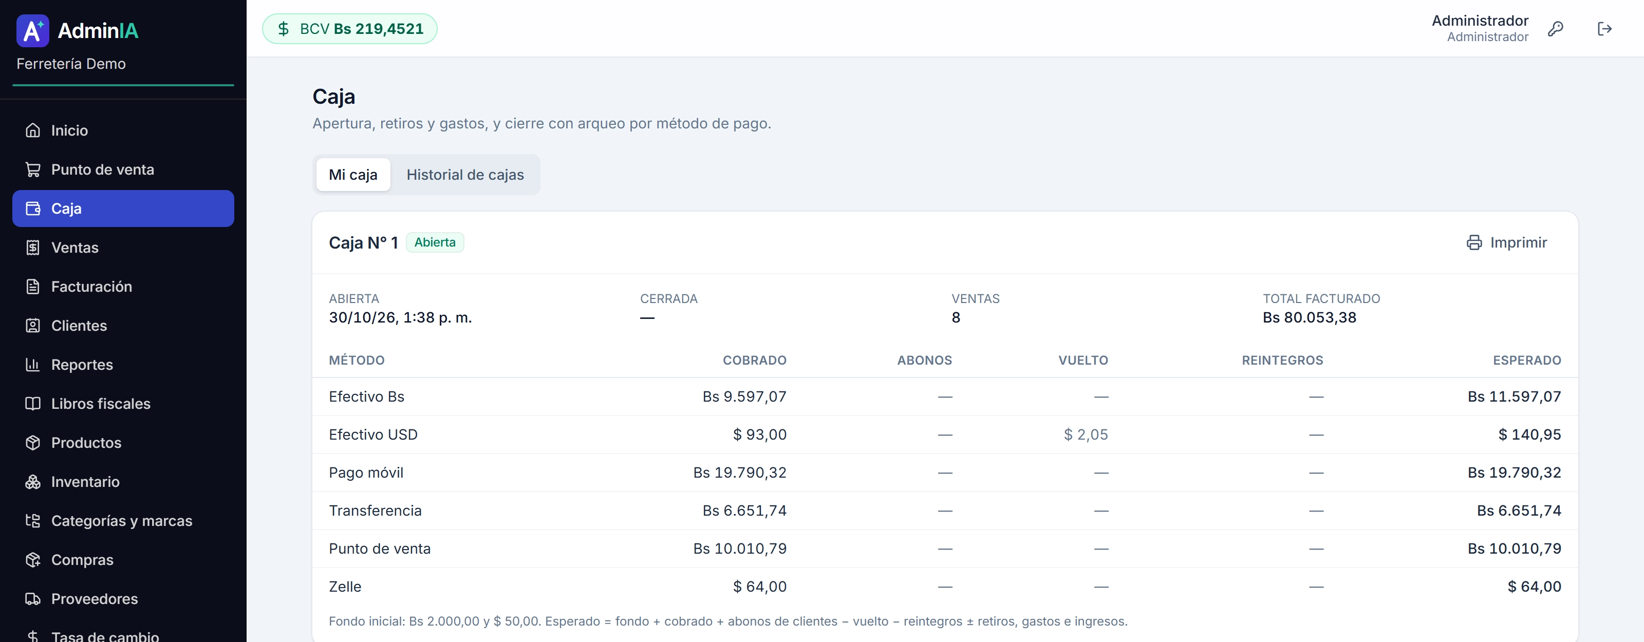Click the Libros fiscales book icon

click(32, 403)
